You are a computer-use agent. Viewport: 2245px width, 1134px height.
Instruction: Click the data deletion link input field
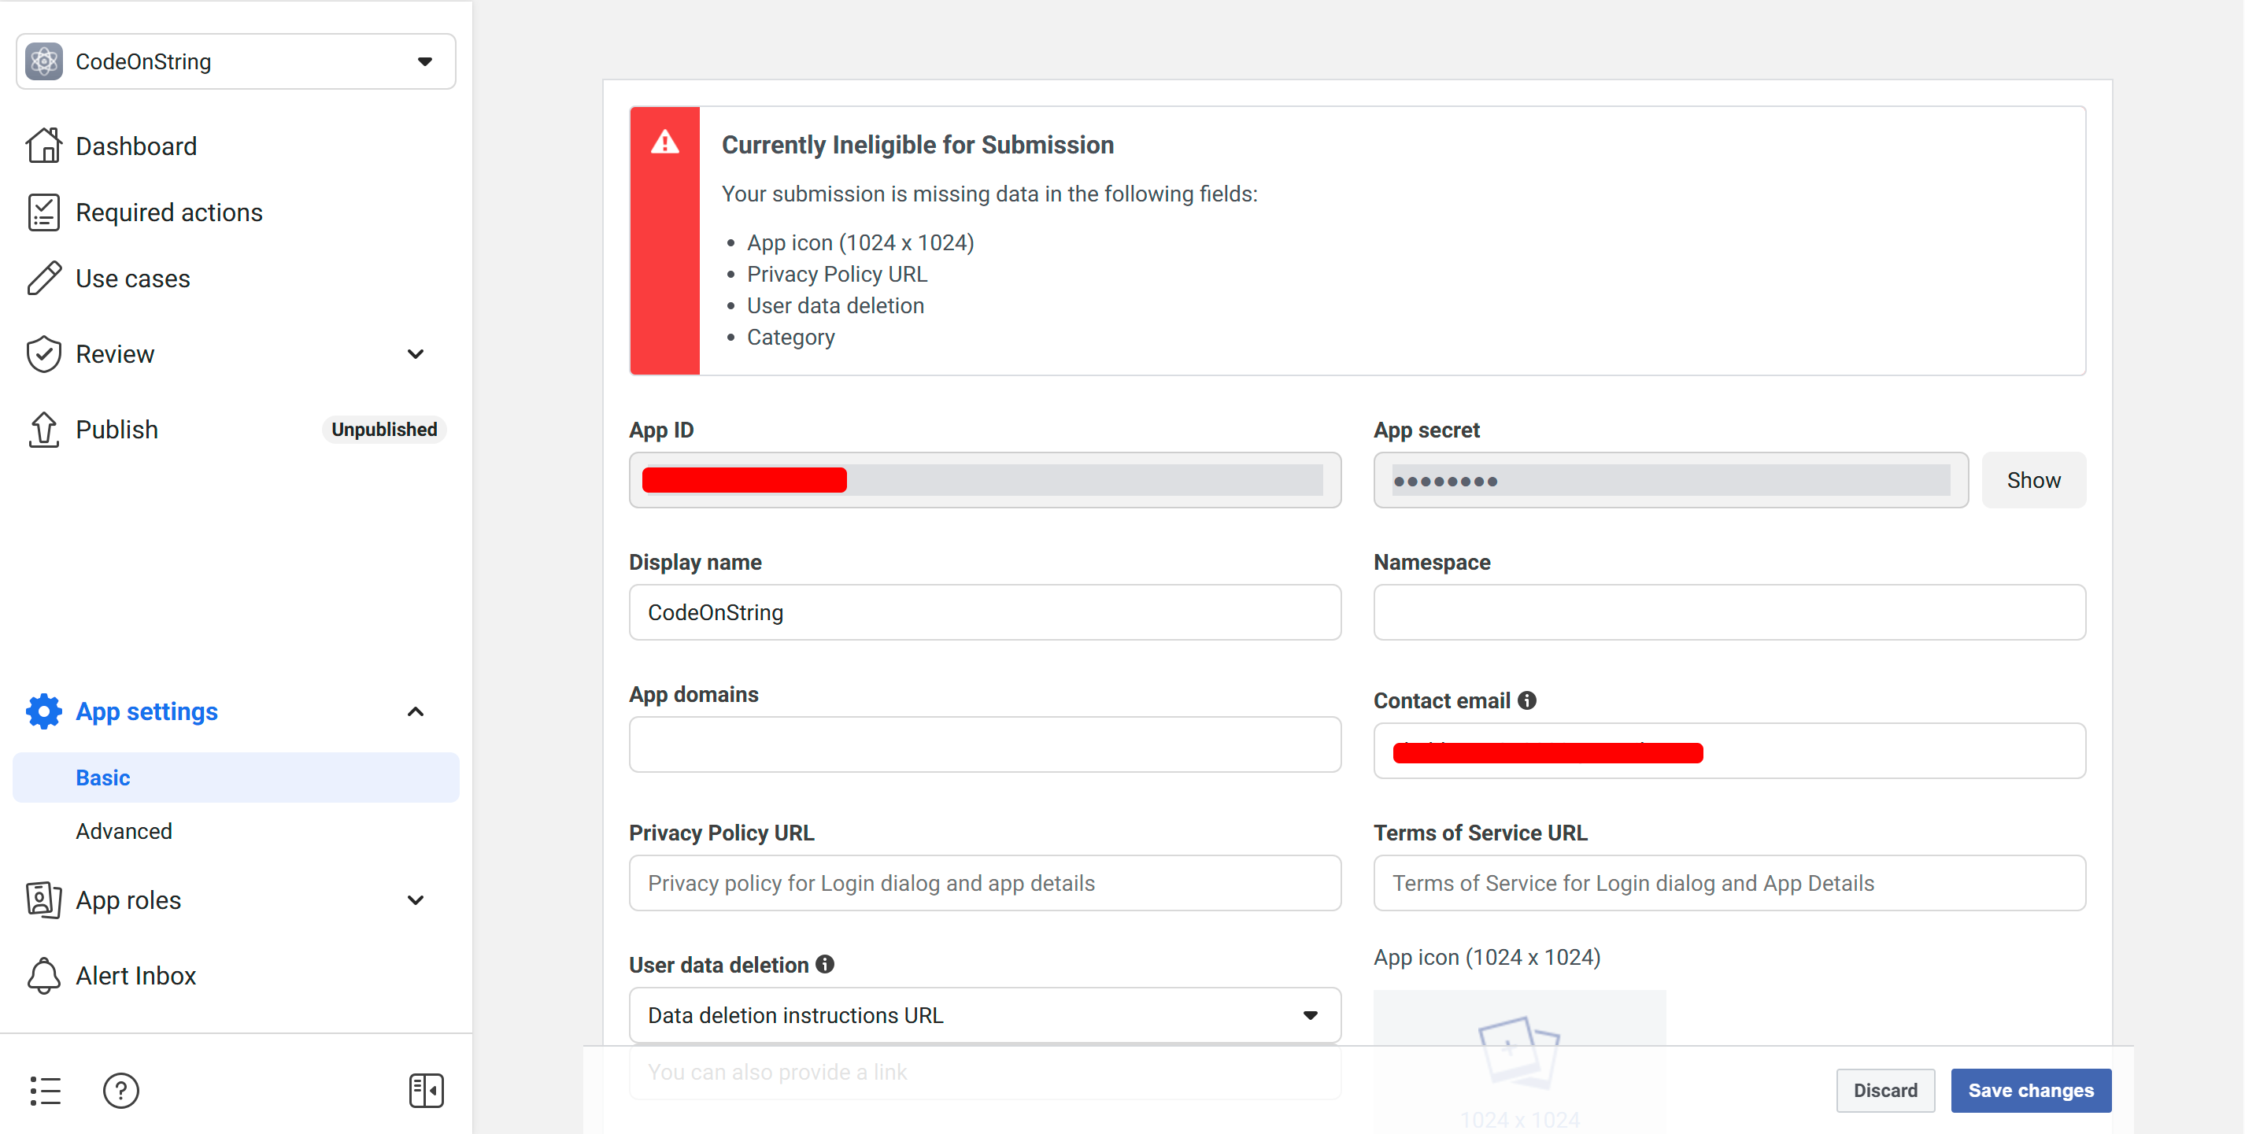point(985,1072)
